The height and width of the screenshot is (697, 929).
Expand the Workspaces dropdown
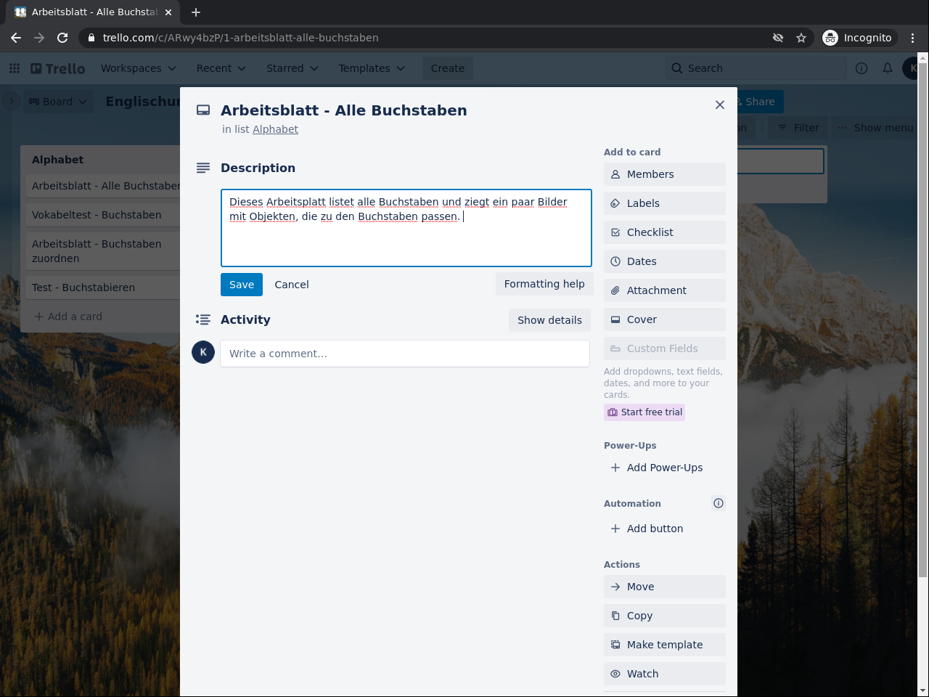click(x=138, y=68)
